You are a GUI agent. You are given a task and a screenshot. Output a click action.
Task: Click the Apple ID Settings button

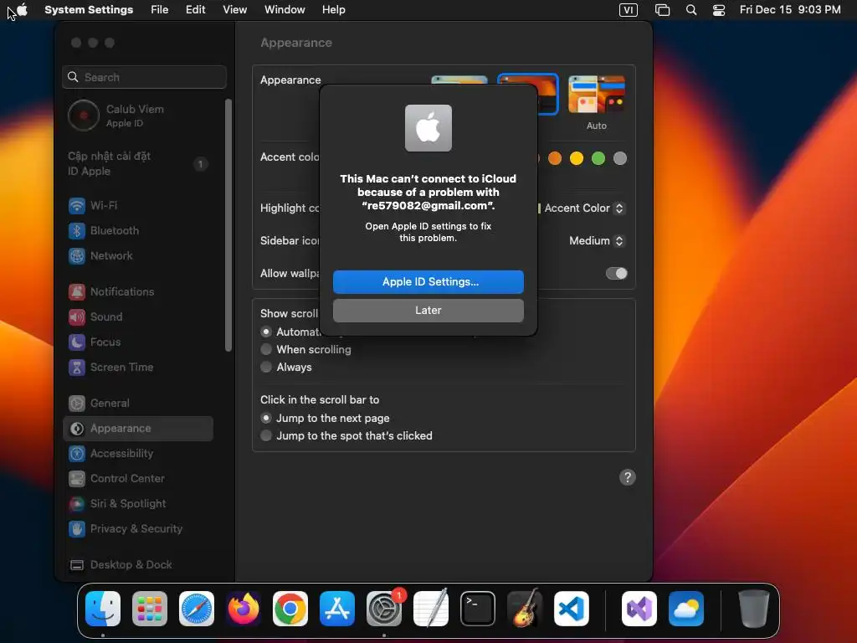tap(428, 282)
